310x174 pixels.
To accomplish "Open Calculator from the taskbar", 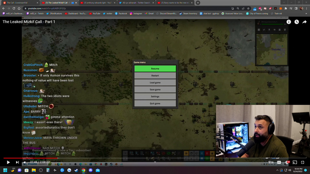I will (x=48, y=170).
